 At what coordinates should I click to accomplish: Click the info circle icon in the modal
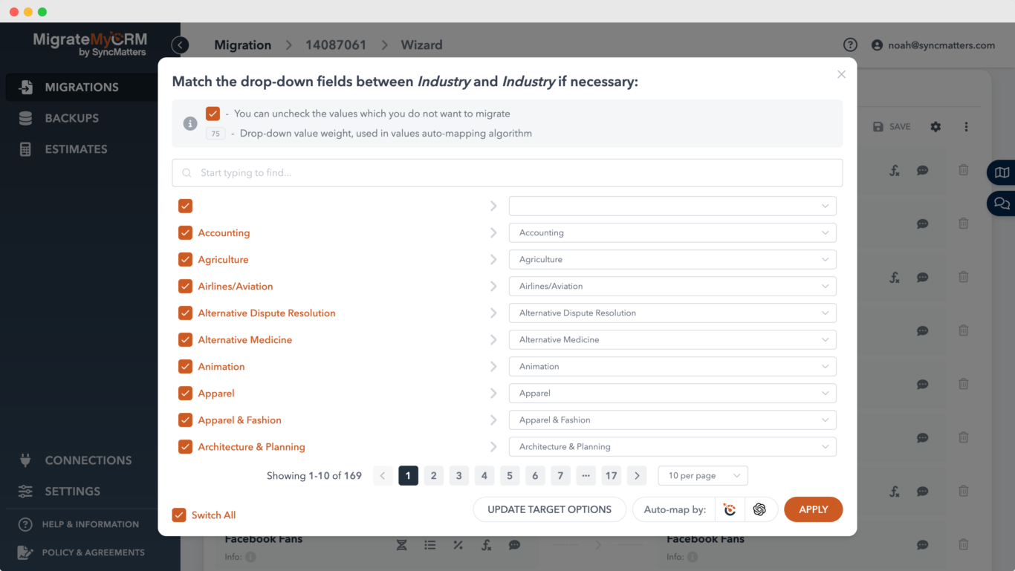point(189,123)
